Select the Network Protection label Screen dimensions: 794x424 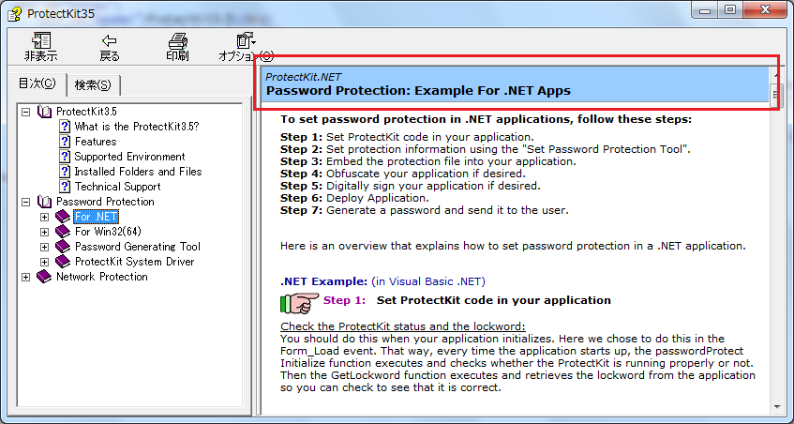(102, 277)
